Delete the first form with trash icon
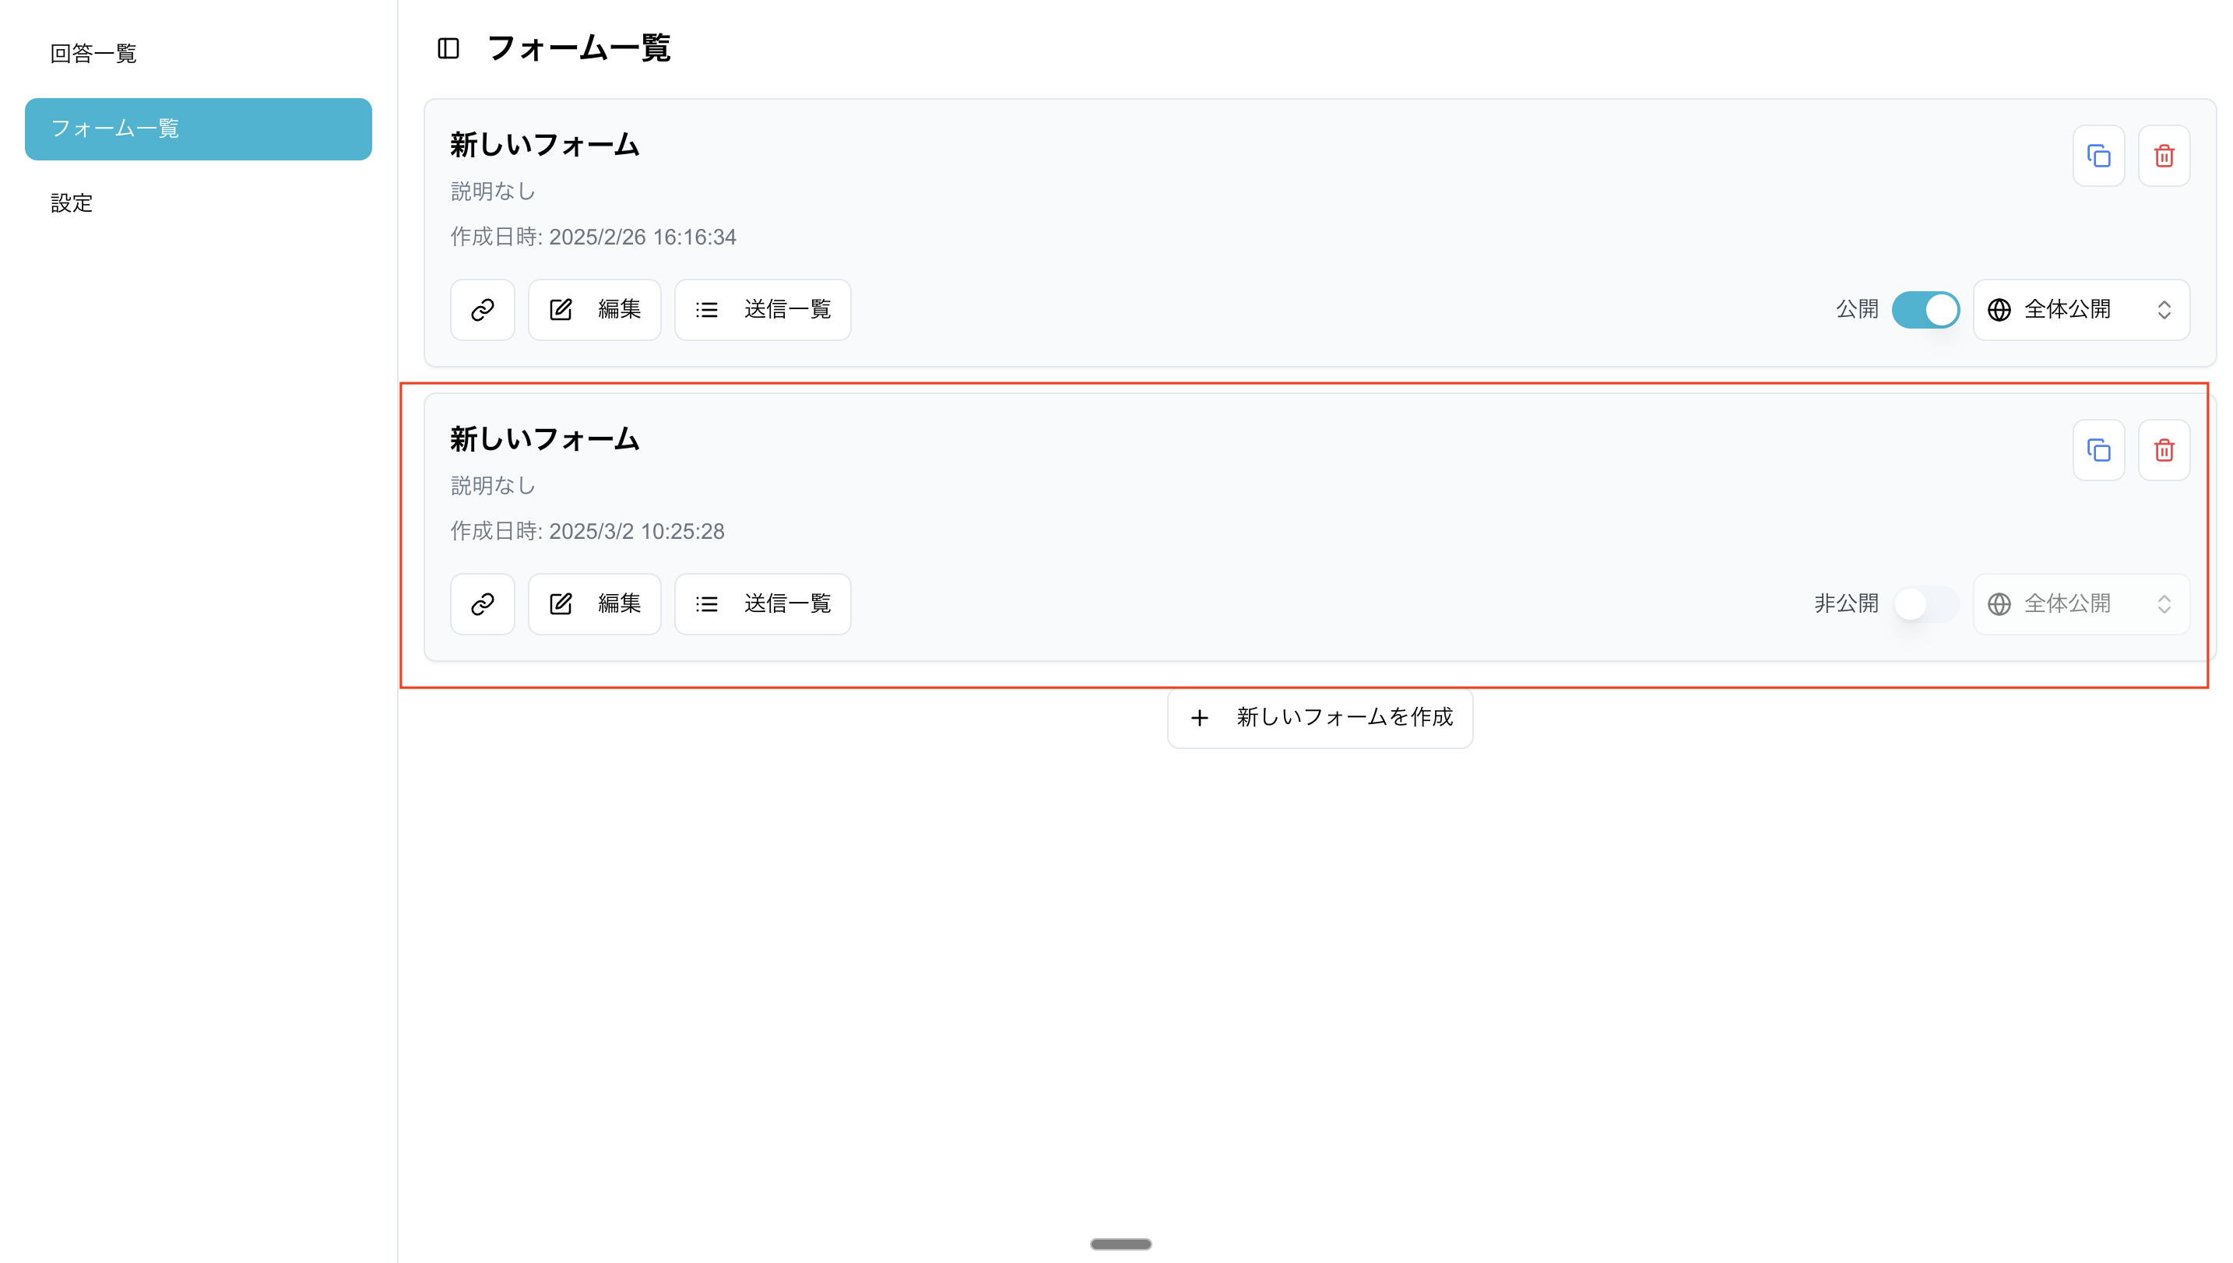Image resolution: width=2233 pixels, height=1263 pixels. tap(2164, 157)
